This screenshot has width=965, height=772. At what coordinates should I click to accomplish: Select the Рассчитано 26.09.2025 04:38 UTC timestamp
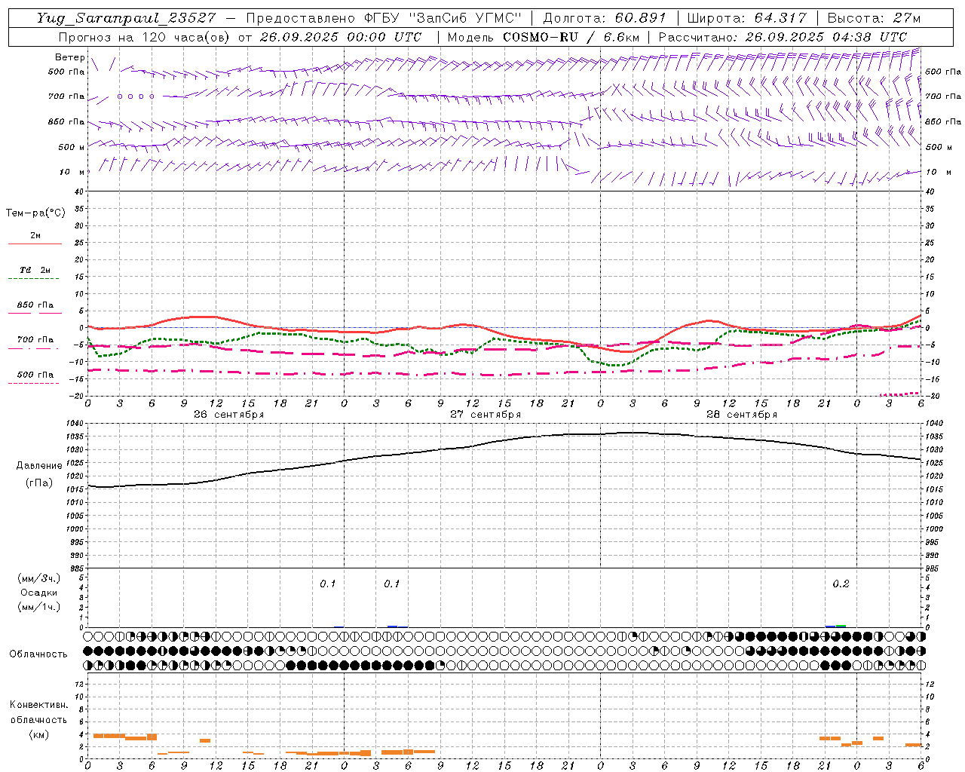tap(783, 37)
